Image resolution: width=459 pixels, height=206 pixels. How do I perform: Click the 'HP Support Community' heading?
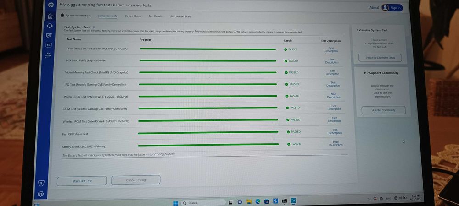click(x=381, y=73)
